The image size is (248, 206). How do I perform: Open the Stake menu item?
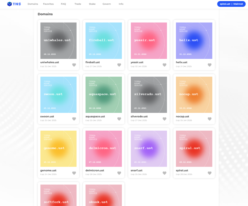pyautogui.click(x=92, y=4)
